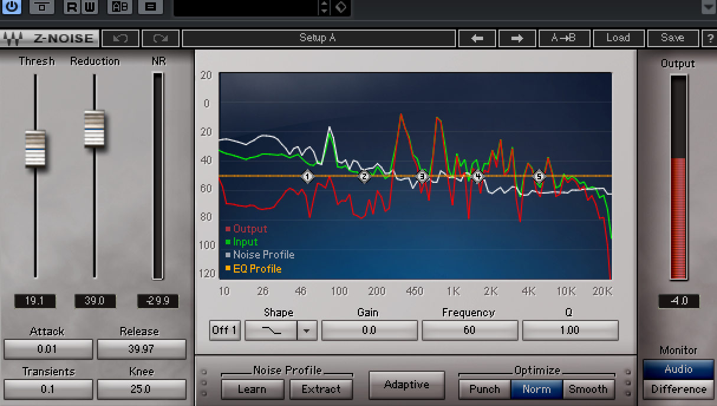Open the Setup A preset menu
717x406 pixels.
318,38
